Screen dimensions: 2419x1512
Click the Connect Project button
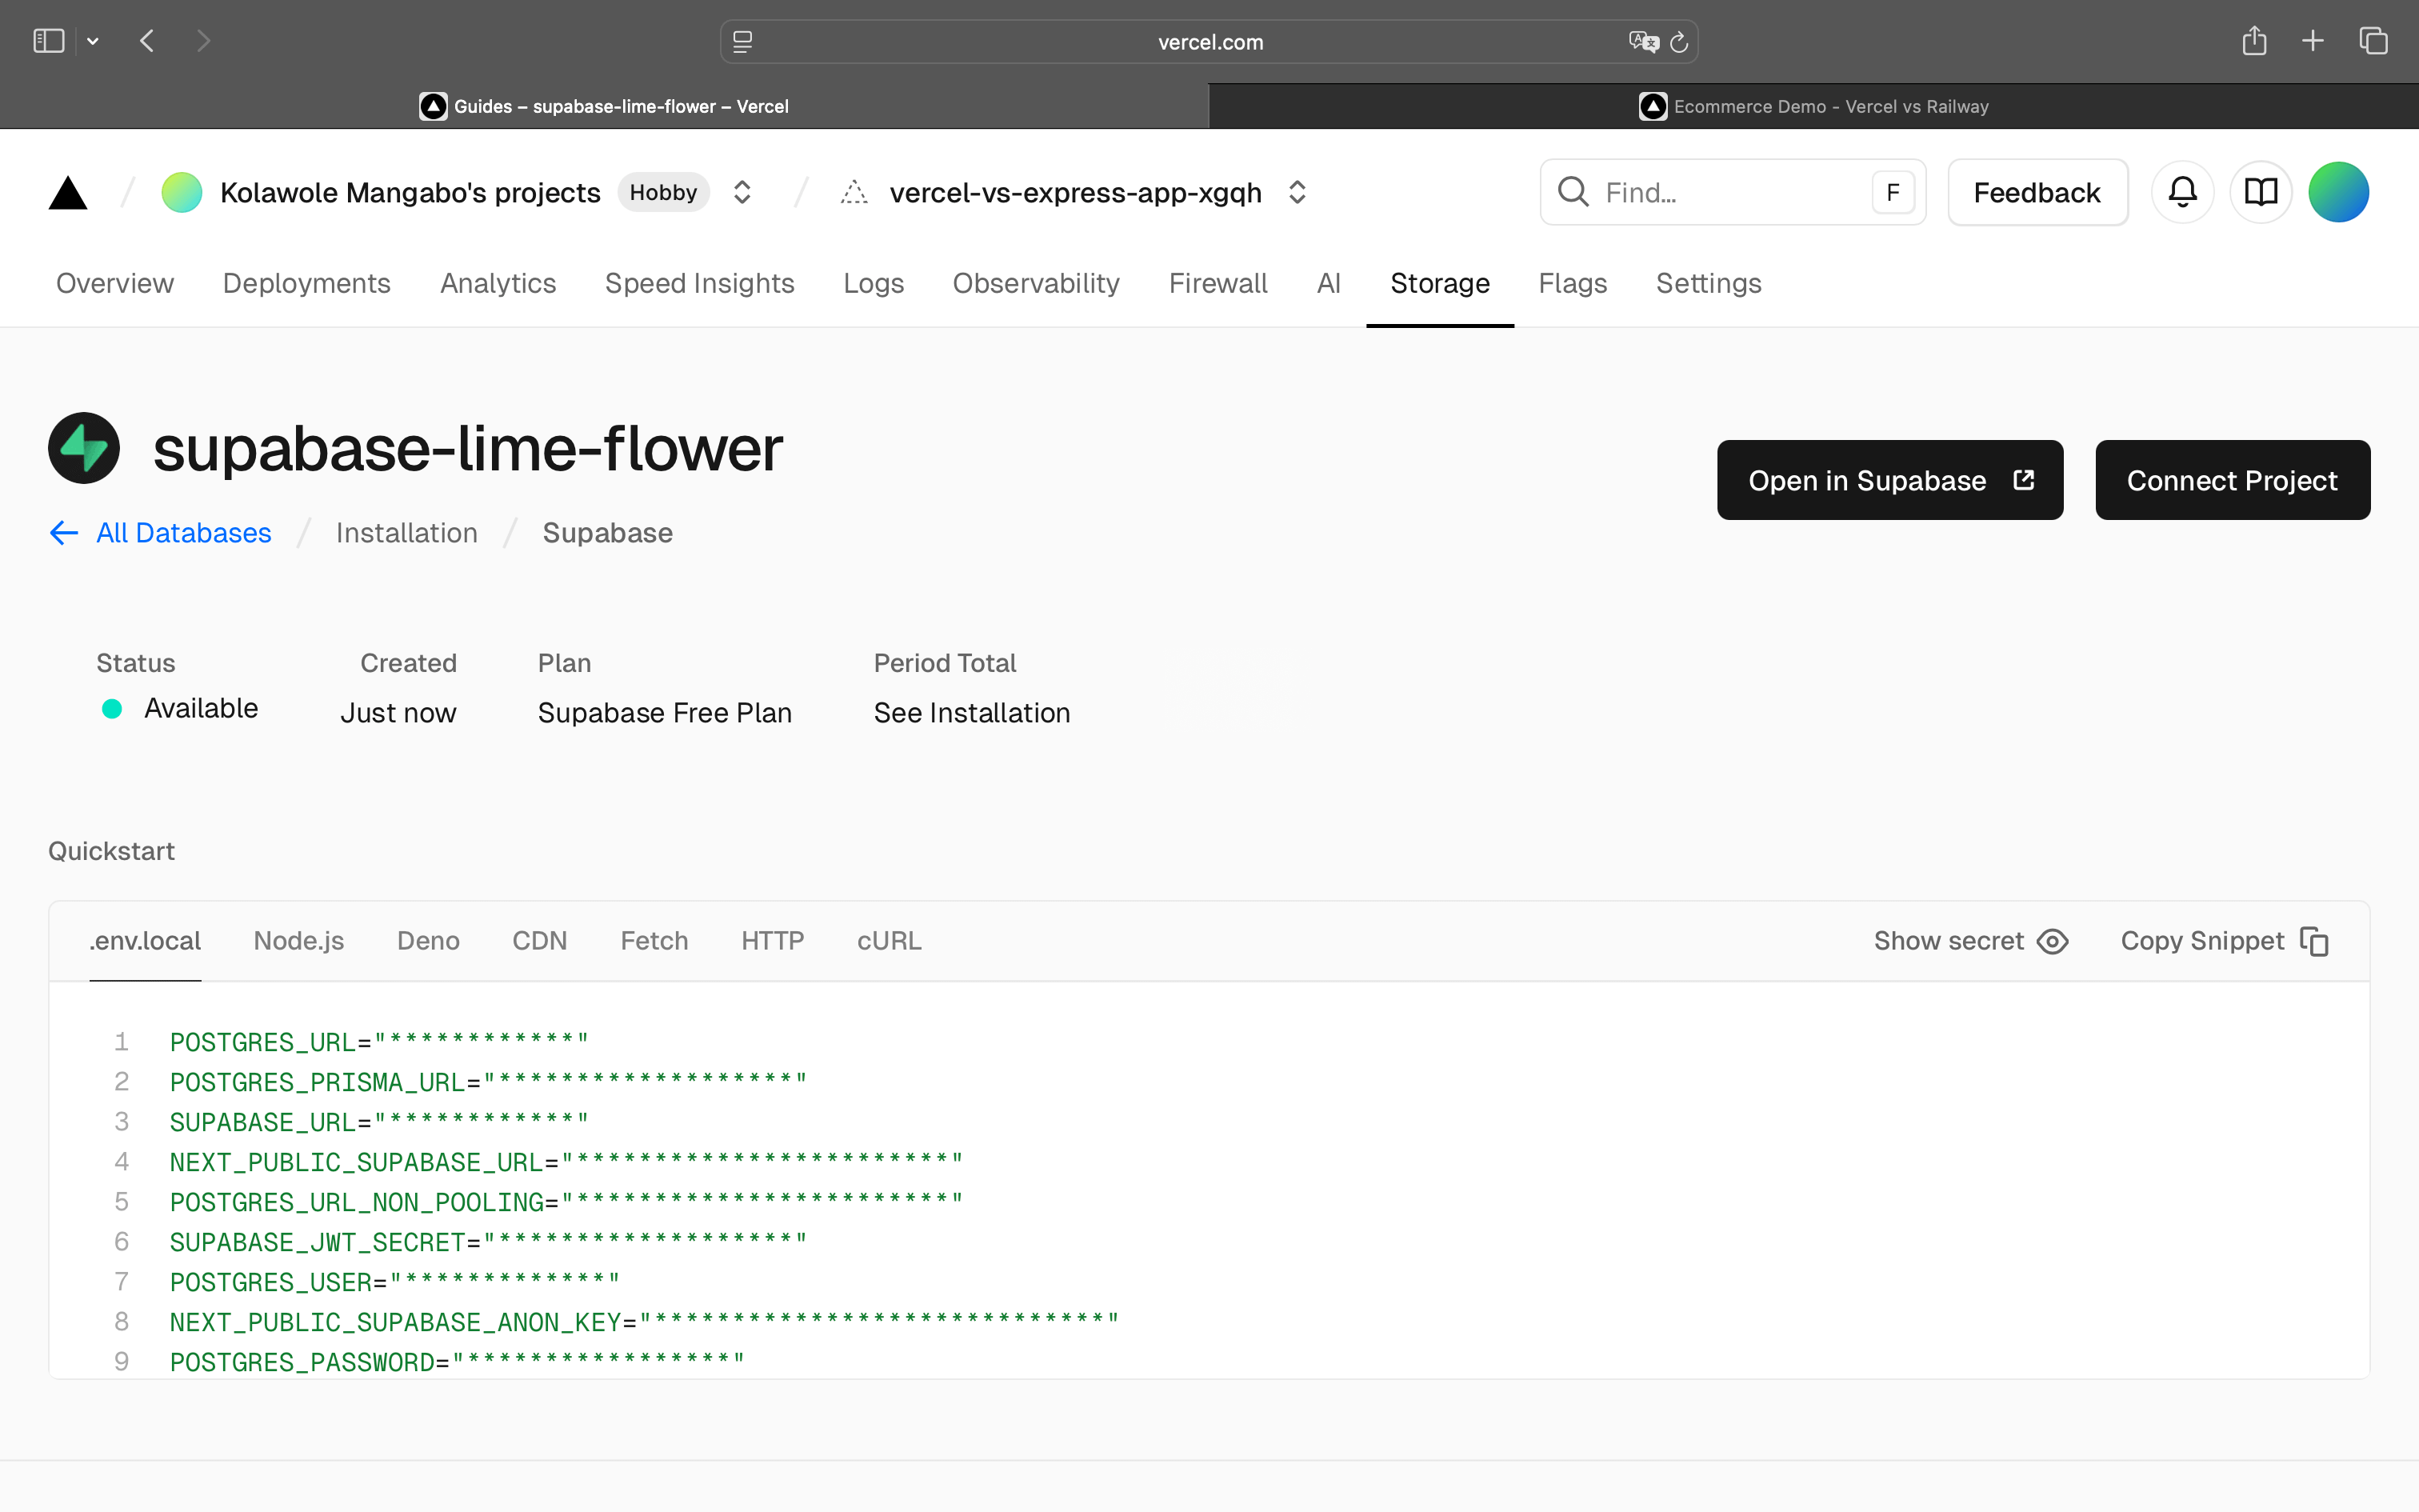point(2231,480)
